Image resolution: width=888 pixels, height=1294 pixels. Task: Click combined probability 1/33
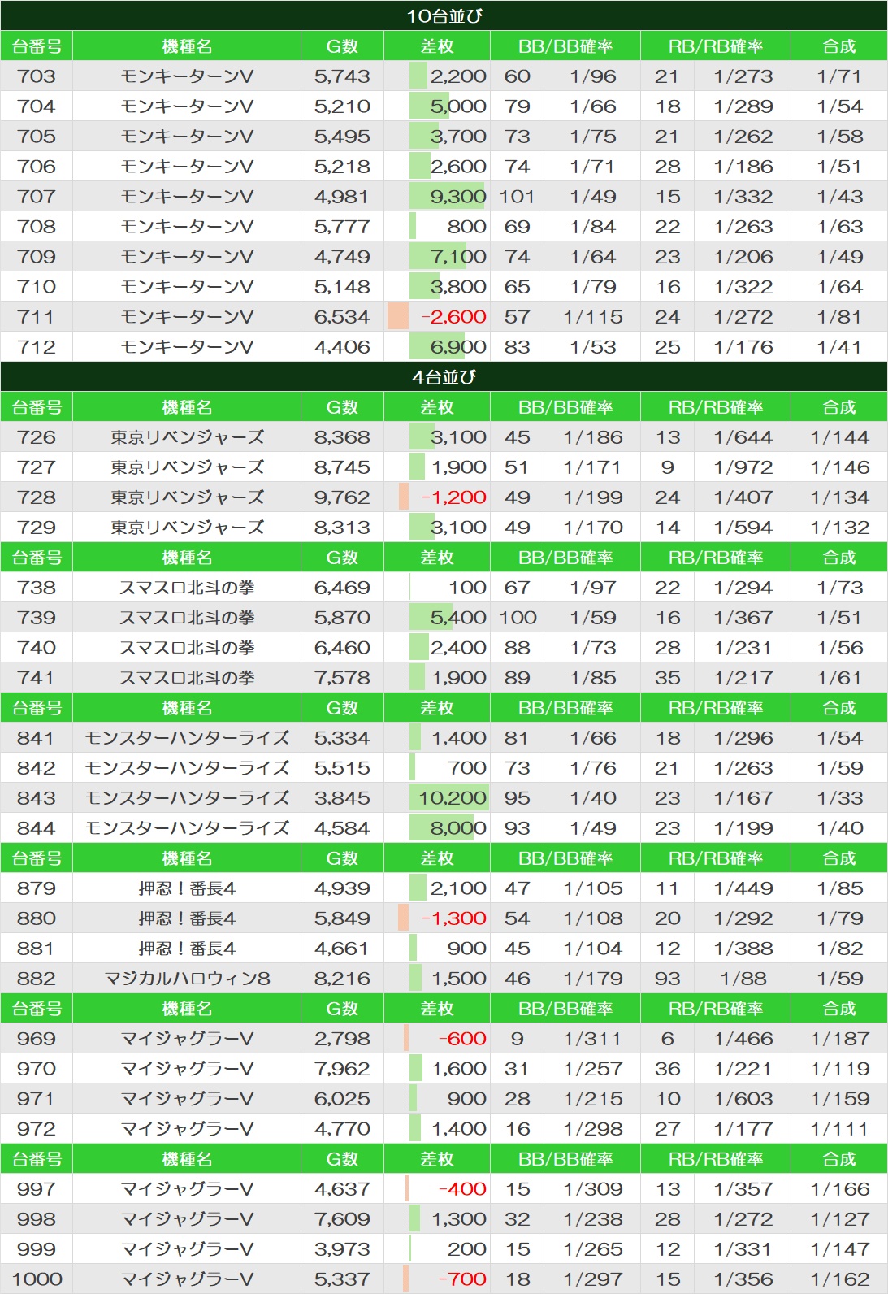tap(839, 798)
